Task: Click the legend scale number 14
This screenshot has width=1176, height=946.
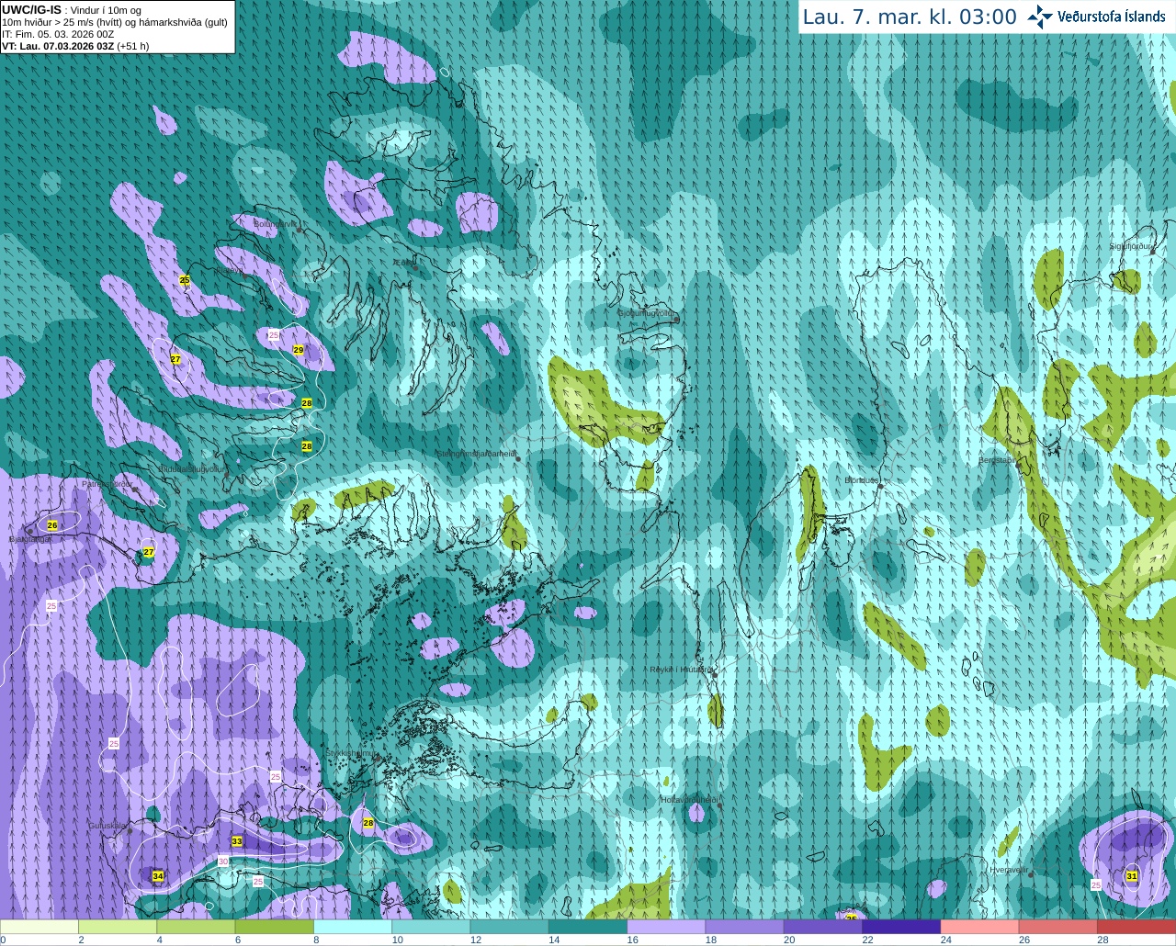Action: [554, 940]
